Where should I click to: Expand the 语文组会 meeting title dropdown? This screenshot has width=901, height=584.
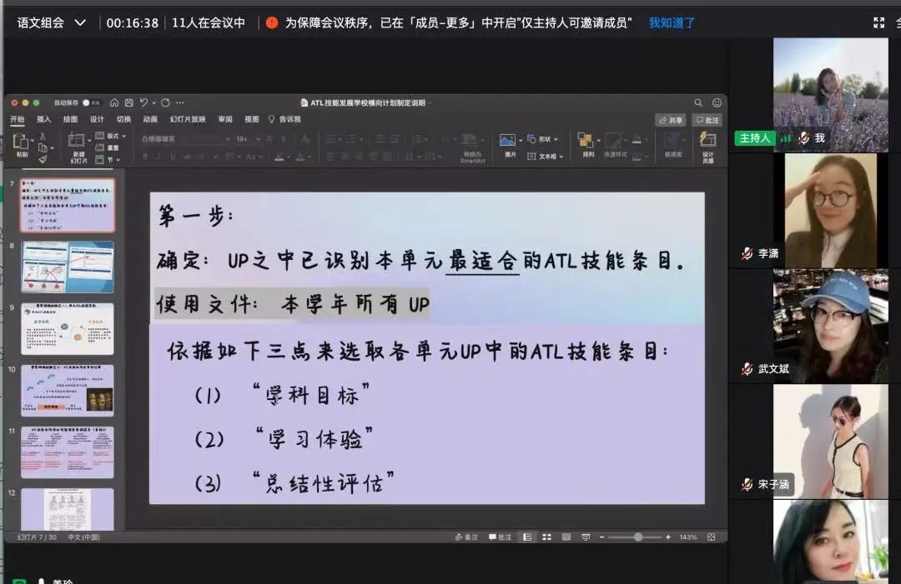80,23
